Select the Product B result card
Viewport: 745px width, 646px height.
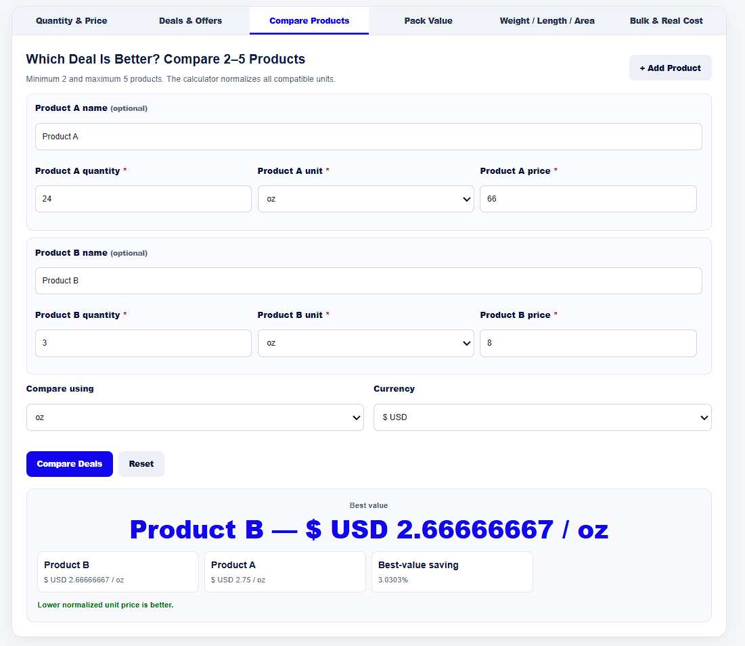click(118, 572)
